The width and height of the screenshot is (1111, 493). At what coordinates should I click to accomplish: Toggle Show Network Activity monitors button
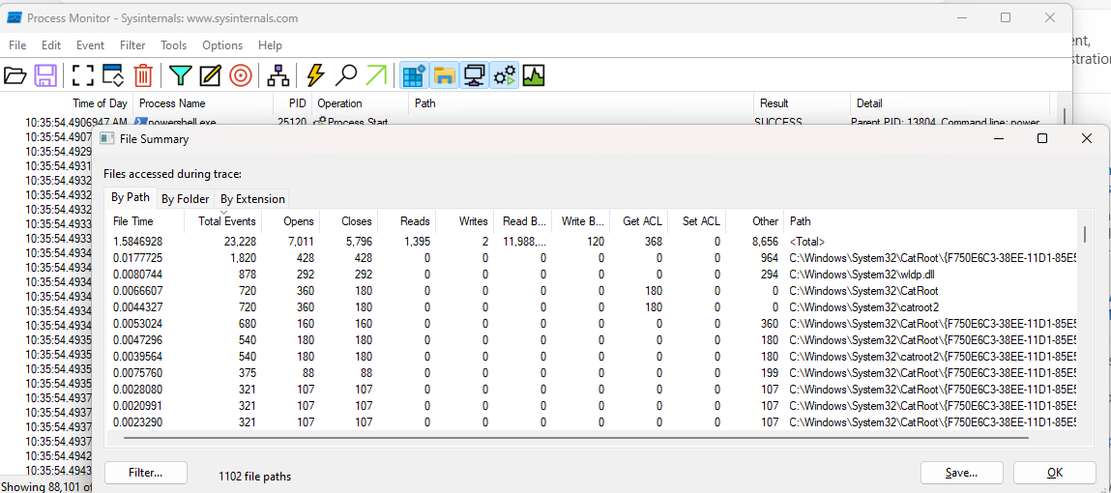point(474,75)
